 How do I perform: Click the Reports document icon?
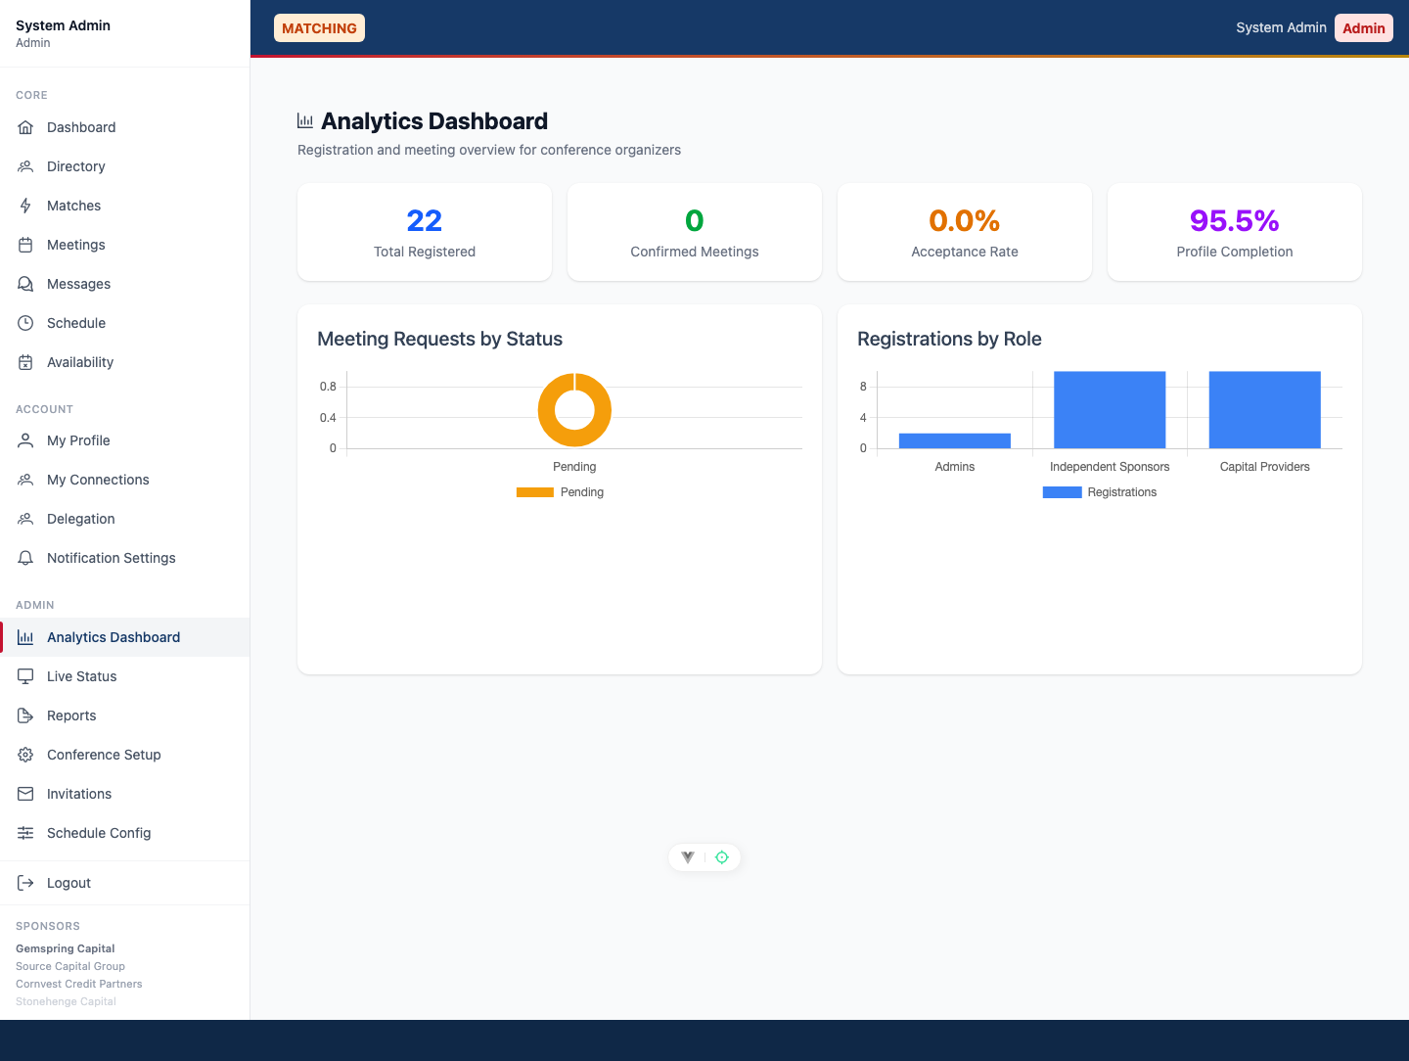[25, 715]
